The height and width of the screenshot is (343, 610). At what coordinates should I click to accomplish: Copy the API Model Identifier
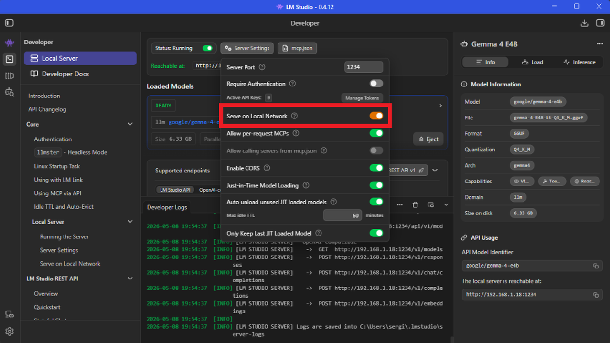point(596,266)
